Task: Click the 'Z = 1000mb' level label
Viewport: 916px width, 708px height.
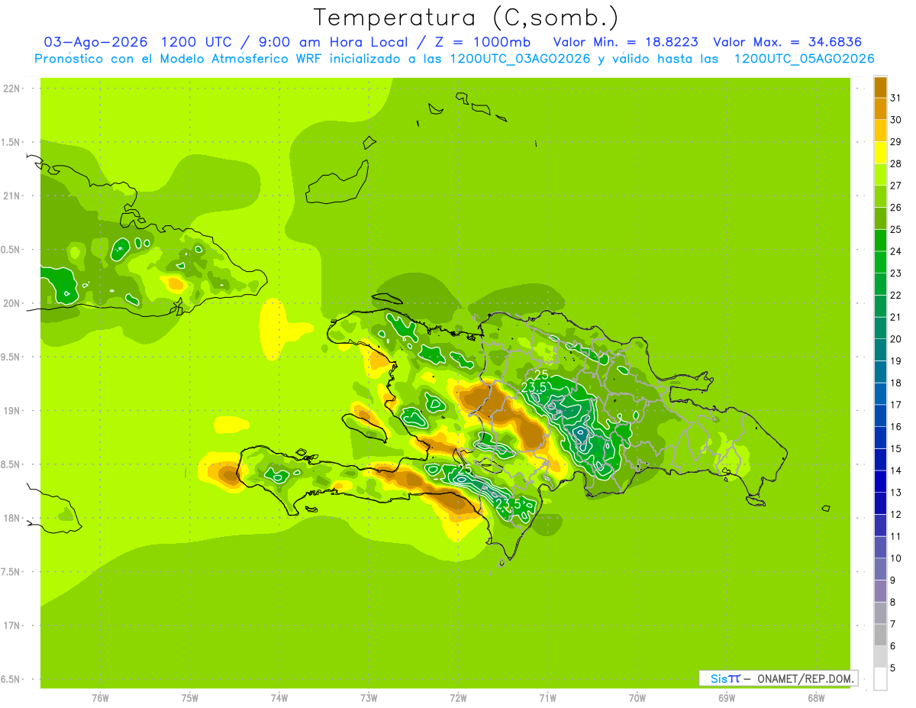Action: pos(482,42)
